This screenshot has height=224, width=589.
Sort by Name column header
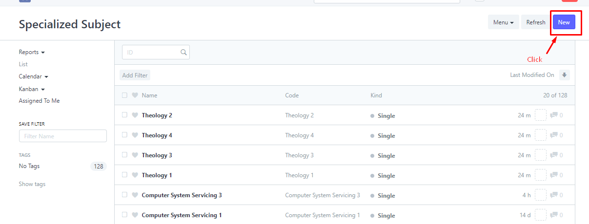(x=149, y=95)
